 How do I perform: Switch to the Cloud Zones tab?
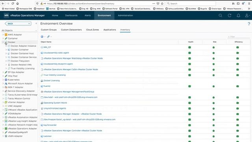93,30
